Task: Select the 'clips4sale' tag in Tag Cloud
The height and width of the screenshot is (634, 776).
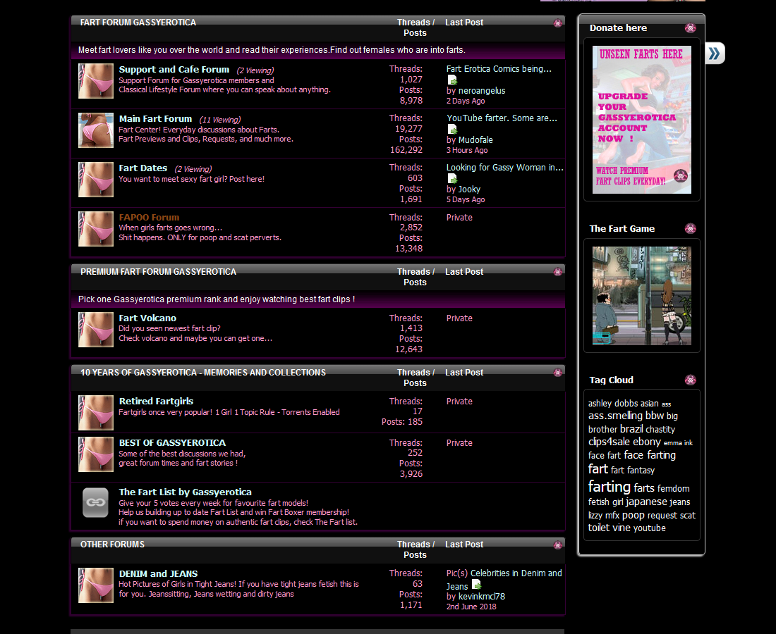Action: tap(609, 442)
